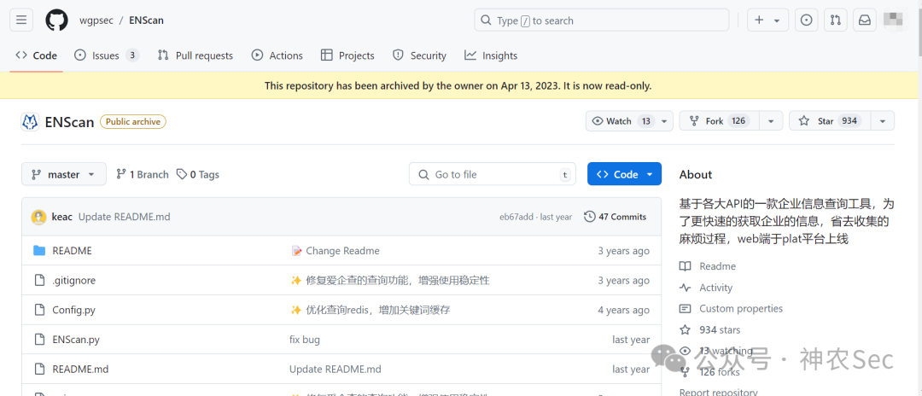The image size is (922, 396).
Task: Open the ENScan.py file
Action: [76, 340]
